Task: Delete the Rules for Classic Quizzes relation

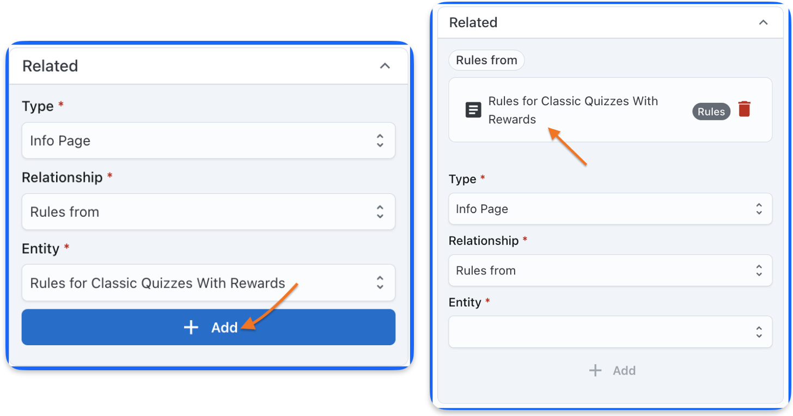Action: tap(745, 109)
